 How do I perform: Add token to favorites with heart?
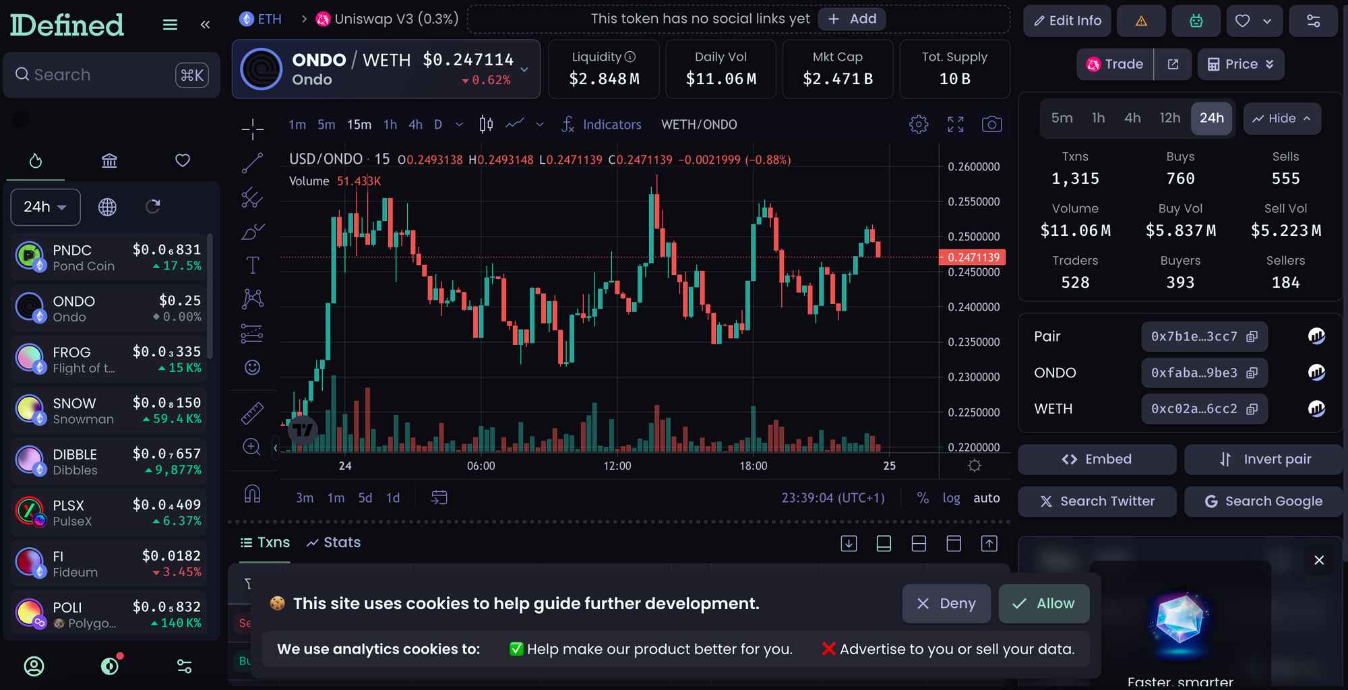pos(1242,21)
